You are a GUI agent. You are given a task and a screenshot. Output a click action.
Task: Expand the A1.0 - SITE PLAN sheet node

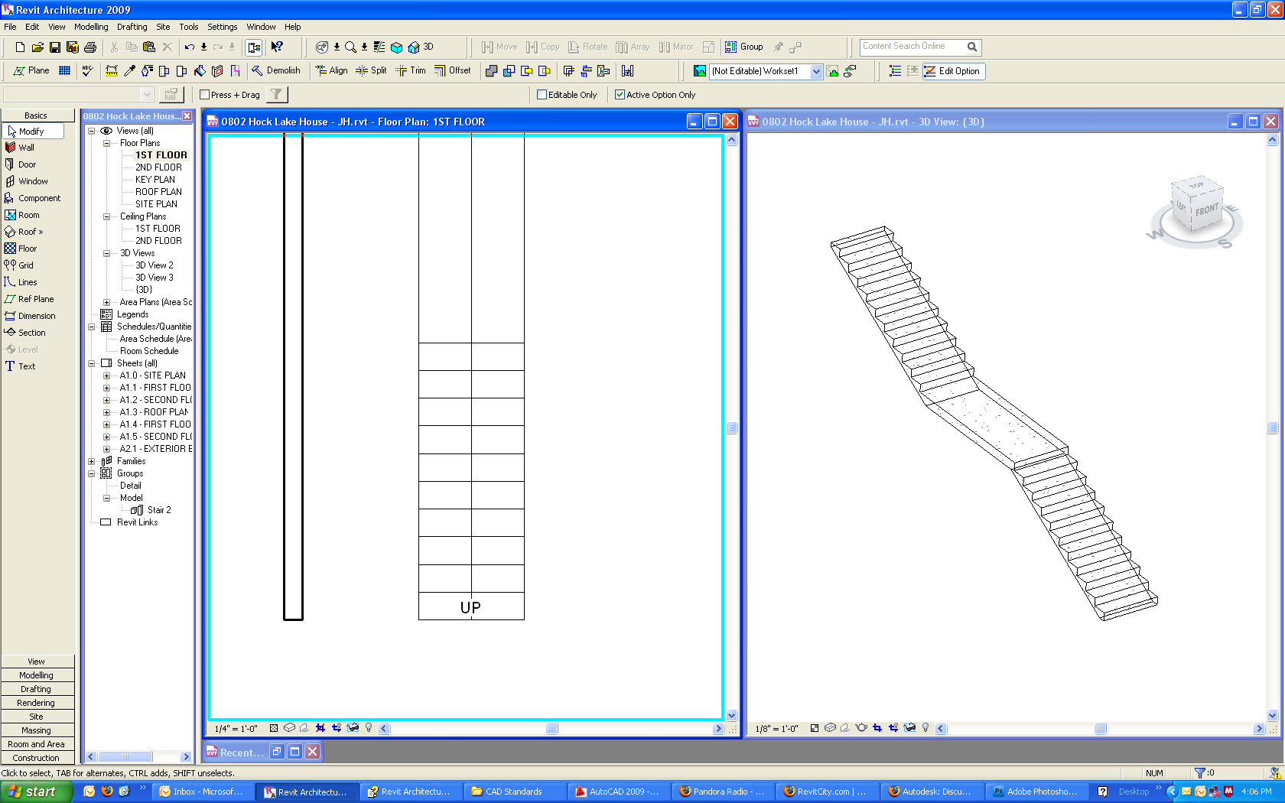[107, 375]
